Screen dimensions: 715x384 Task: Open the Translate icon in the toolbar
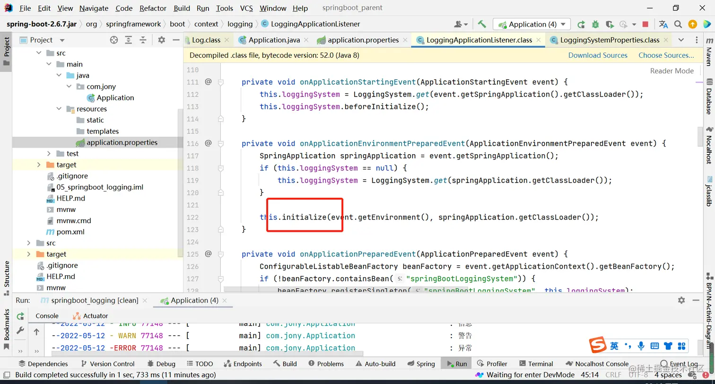(663, 24)
